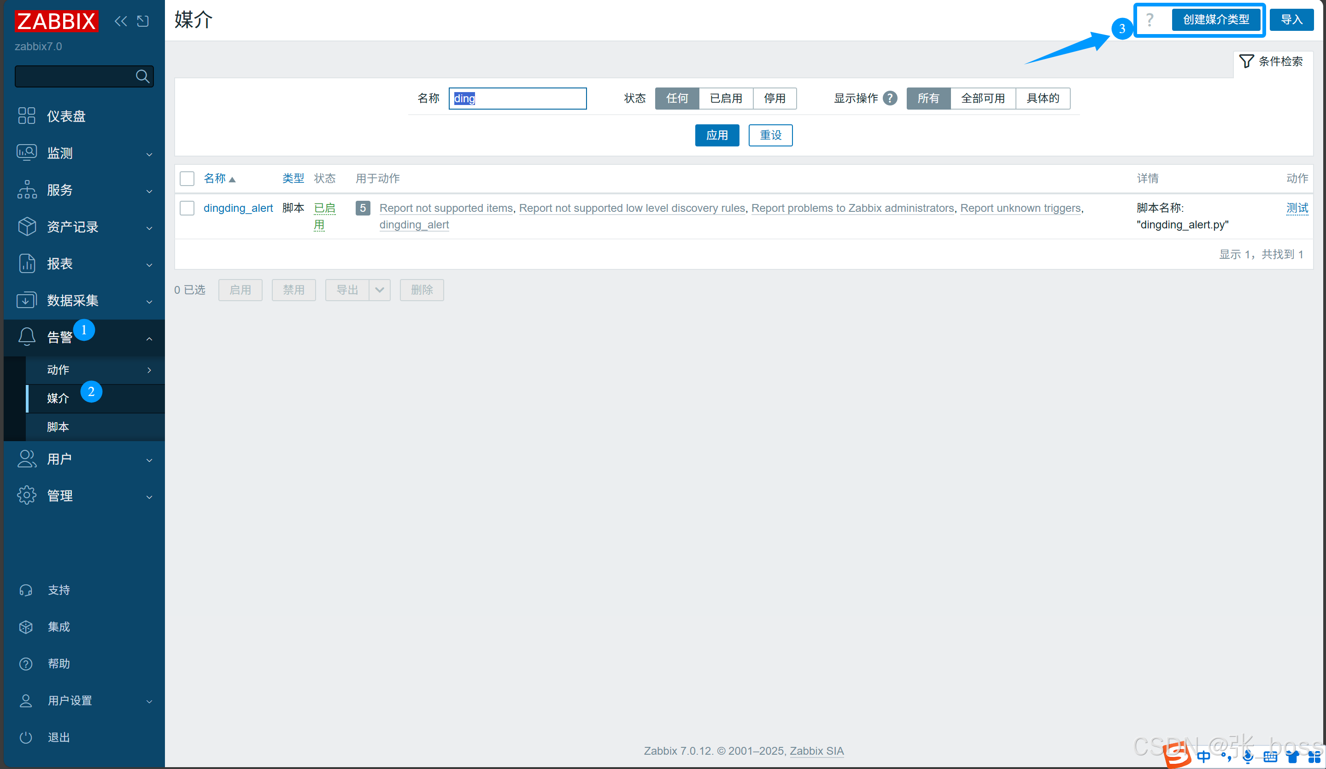The width and height of the screenshot is (1326, 769).
Task: Open the 仪表盘 dashboard icon
Action: coord(26,116)
